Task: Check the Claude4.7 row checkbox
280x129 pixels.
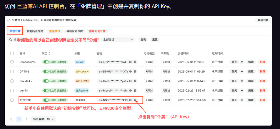Action: pos(12,81)
